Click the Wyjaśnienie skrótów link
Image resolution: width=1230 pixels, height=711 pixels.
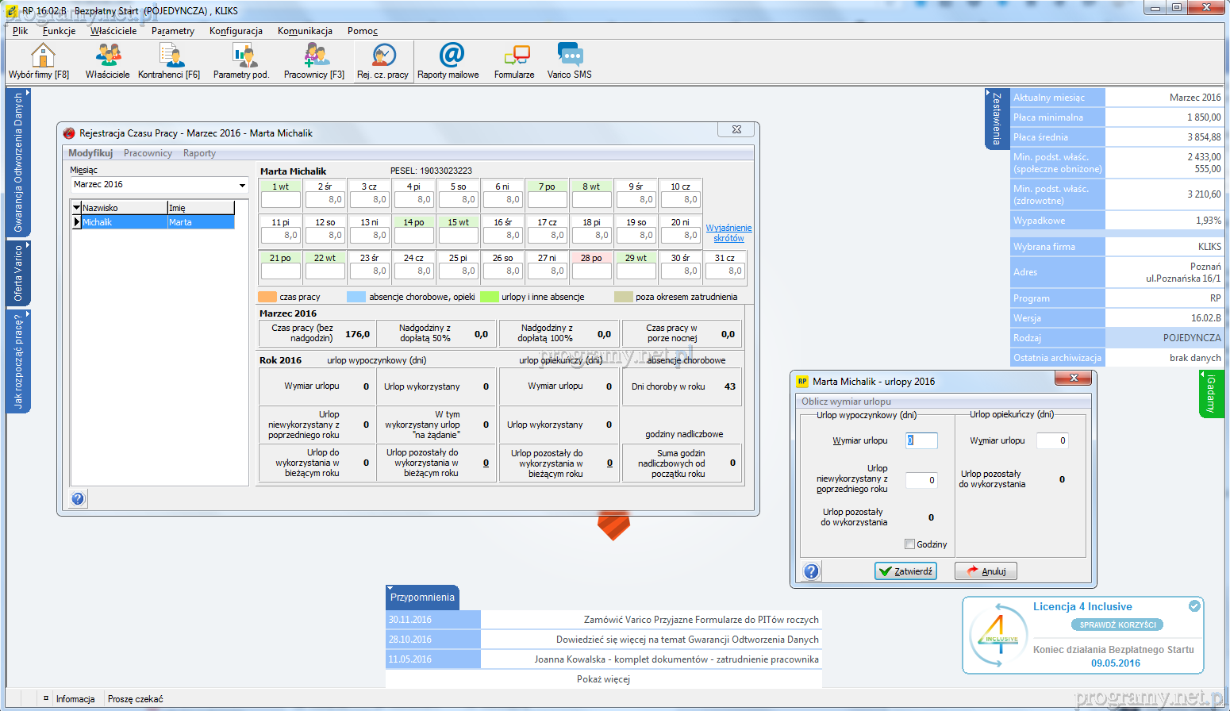coord(728,233)
